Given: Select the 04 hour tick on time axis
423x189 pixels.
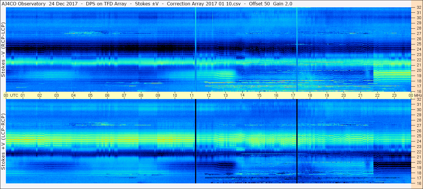Looking at the screenshot, I should pyautogui.click(x=73, y=95).
